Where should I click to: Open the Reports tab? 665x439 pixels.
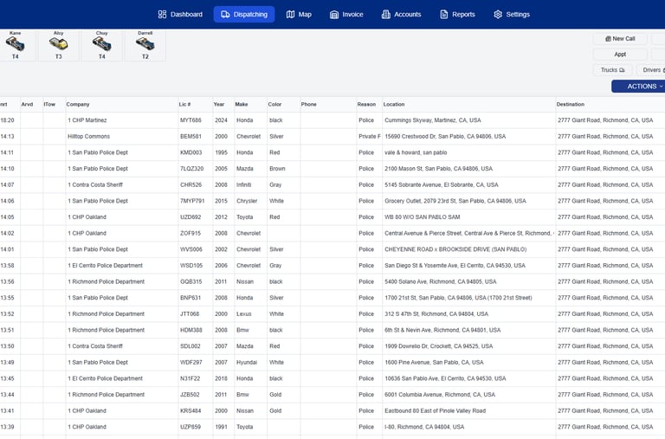[457, 15]
